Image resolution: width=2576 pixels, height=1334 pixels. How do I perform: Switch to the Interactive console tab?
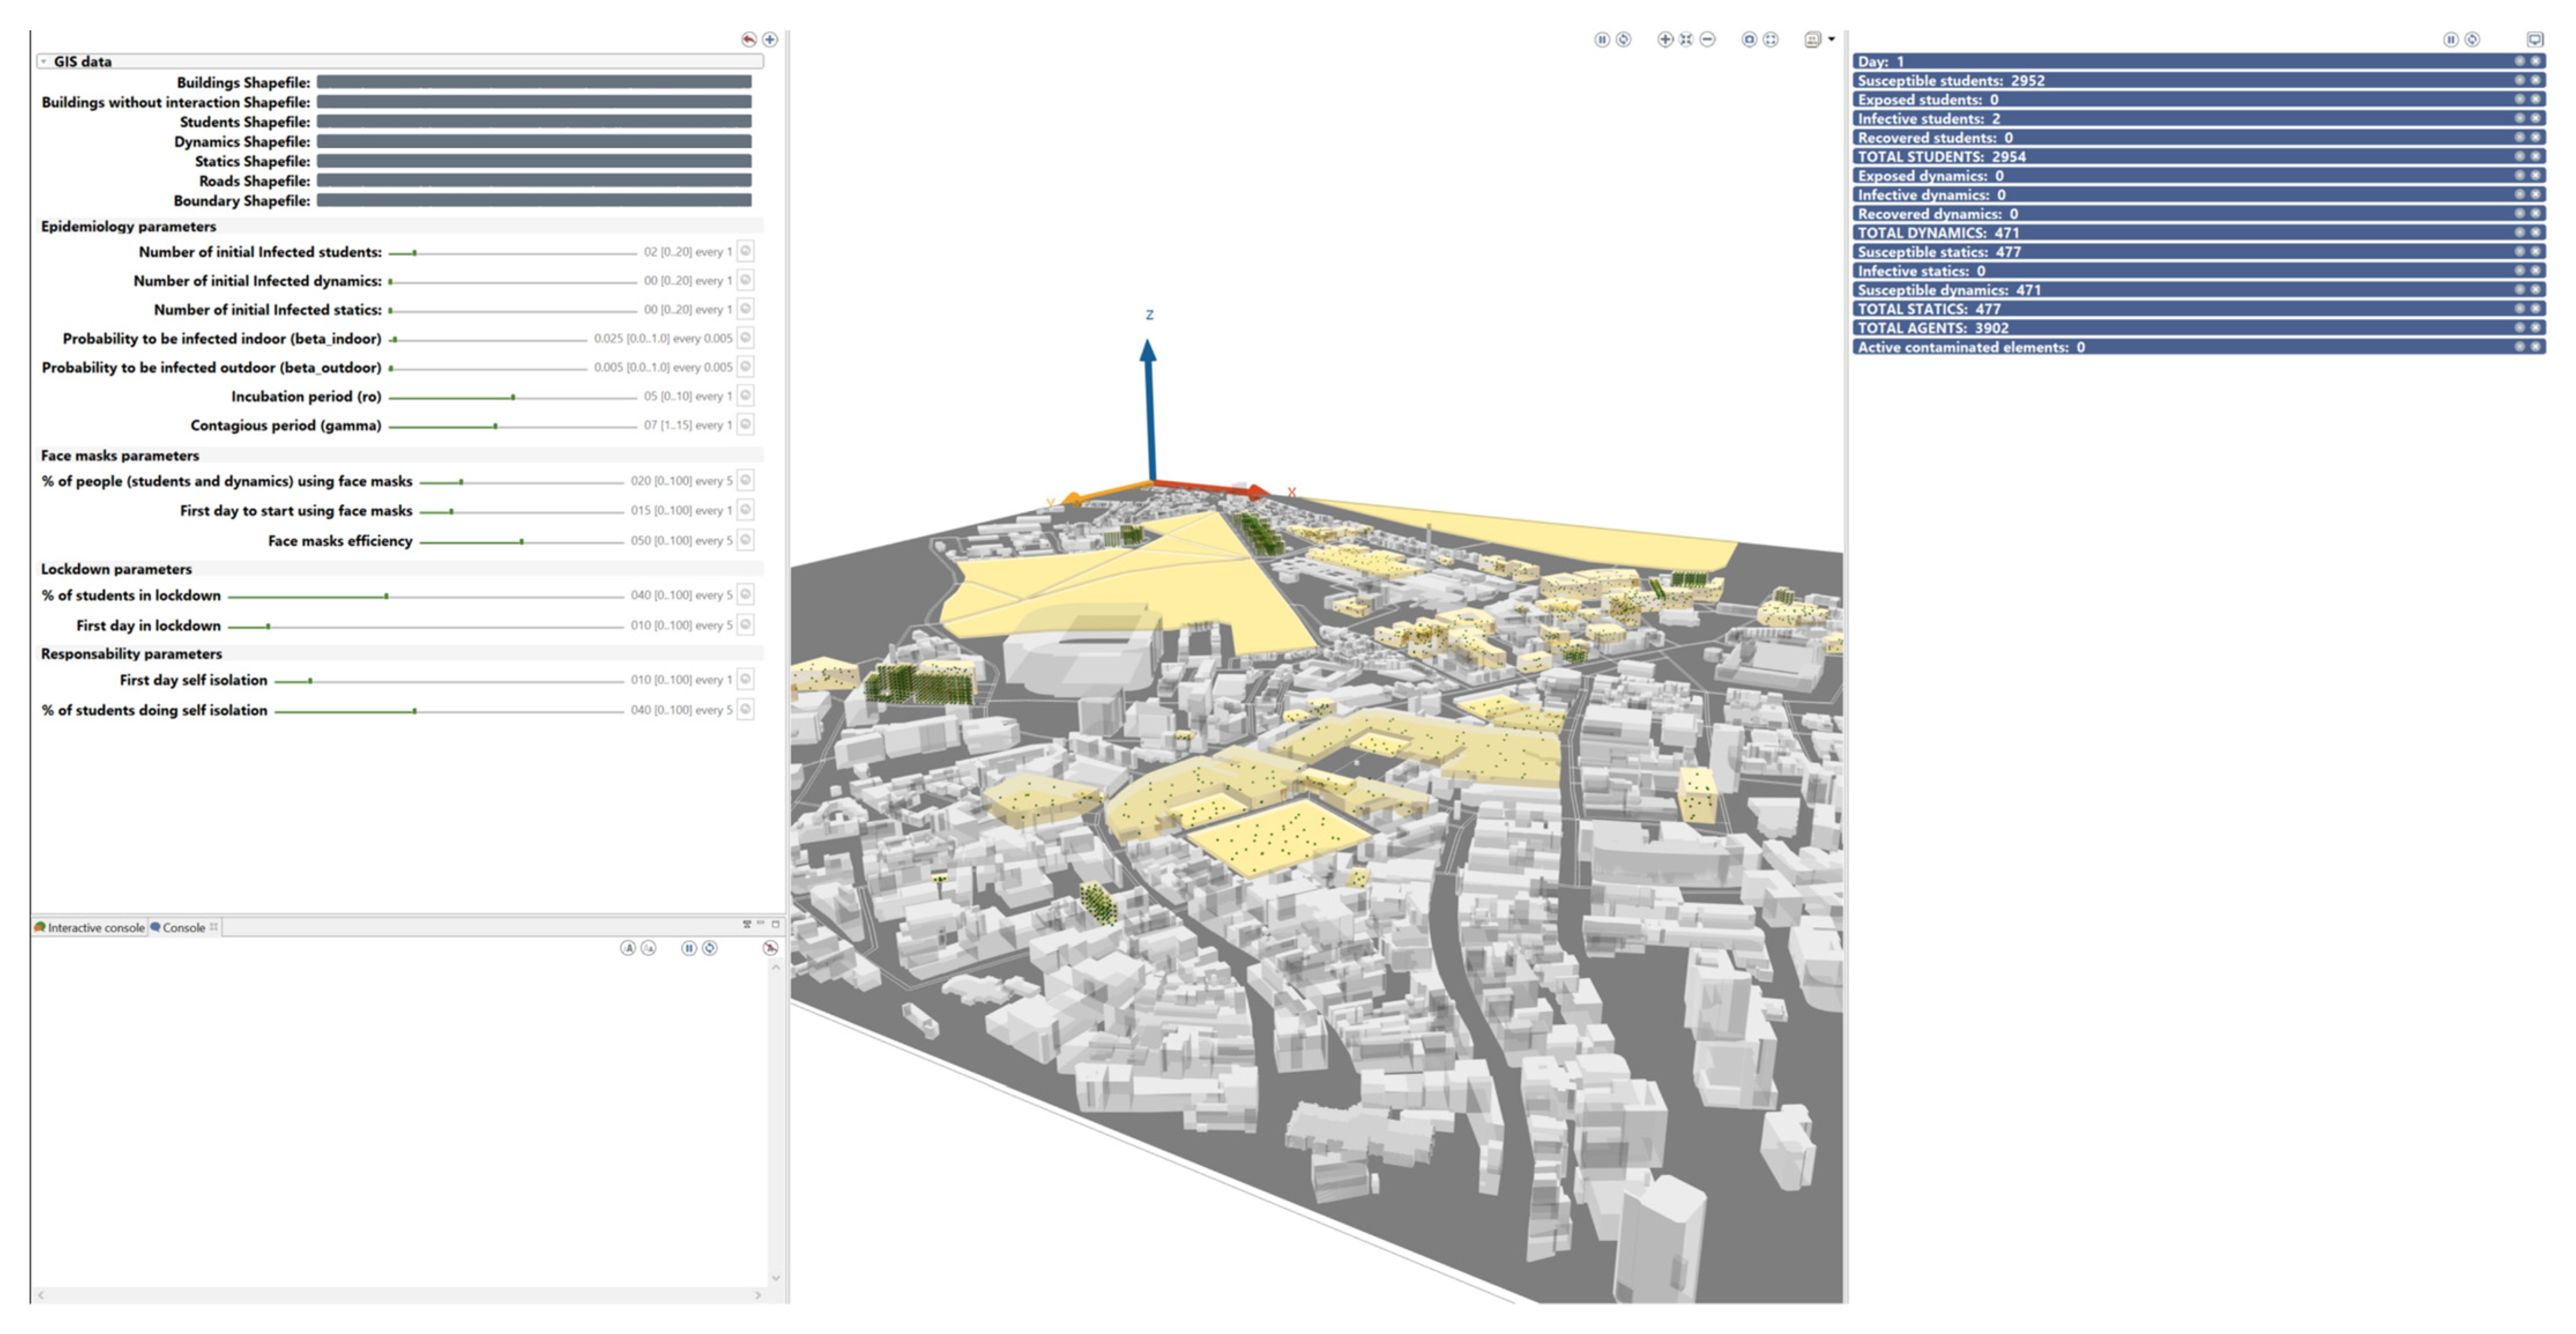pos(90,928)
